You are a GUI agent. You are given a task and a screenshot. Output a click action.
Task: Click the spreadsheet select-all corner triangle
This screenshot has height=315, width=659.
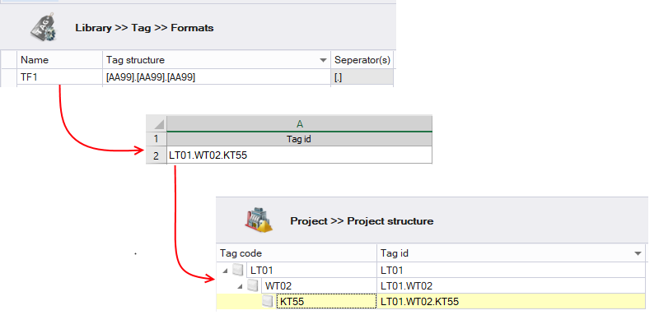tap(158, 124)
